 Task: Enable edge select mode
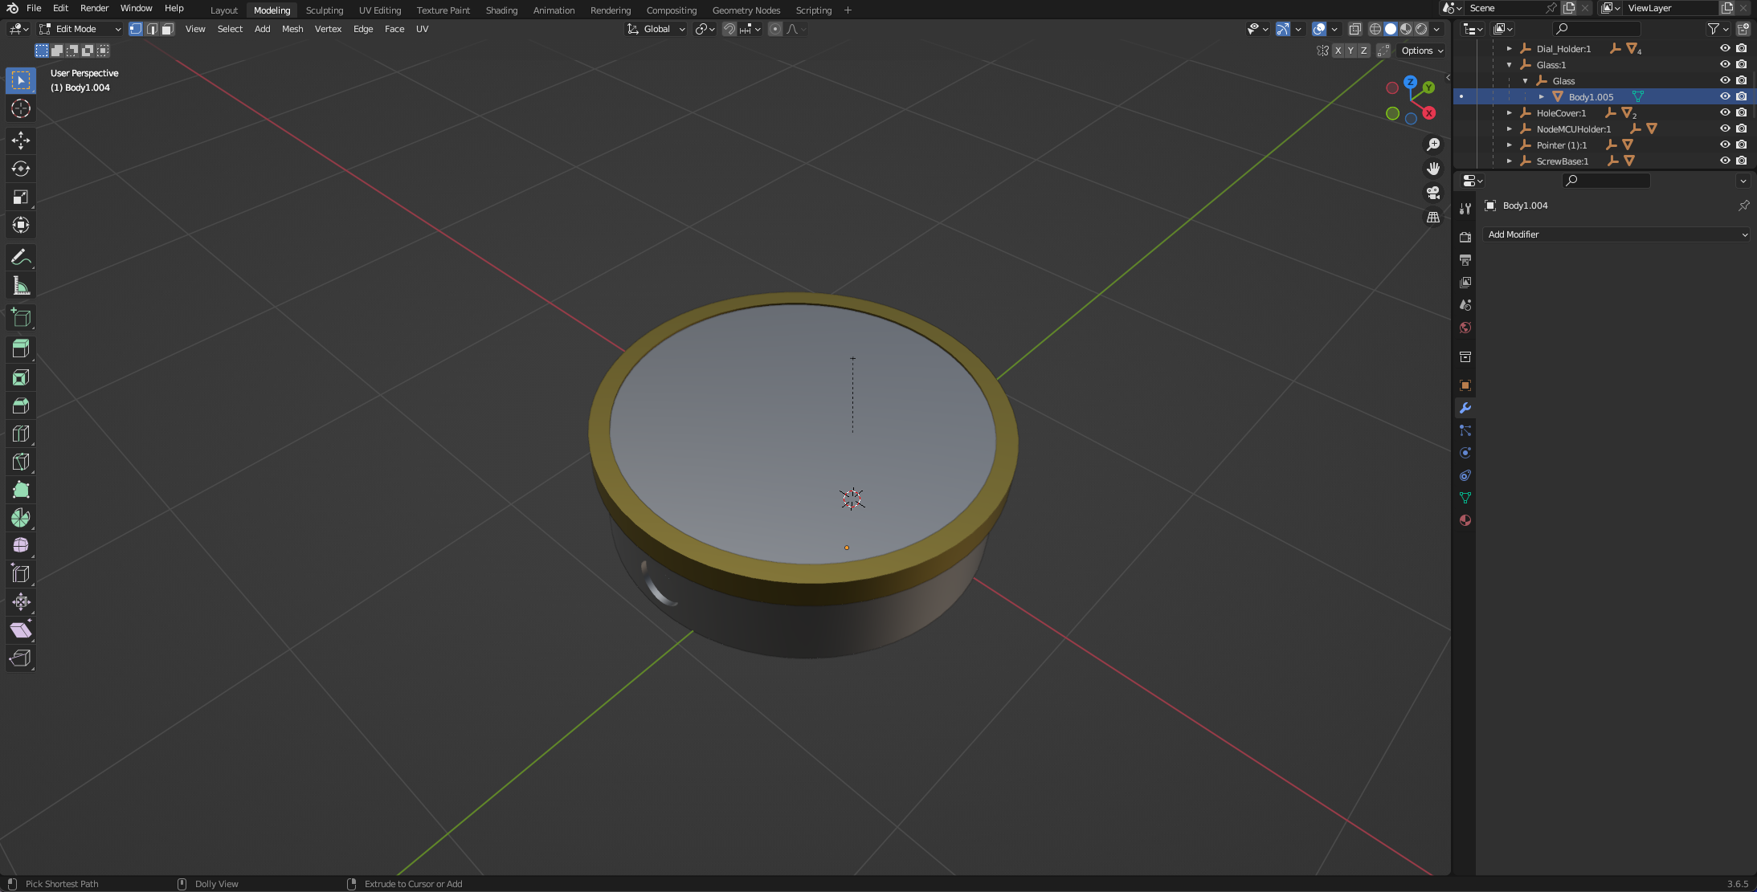click(152, 29)
